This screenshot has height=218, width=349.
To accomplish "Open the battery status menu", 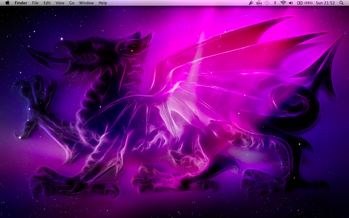I will point(300,3).
